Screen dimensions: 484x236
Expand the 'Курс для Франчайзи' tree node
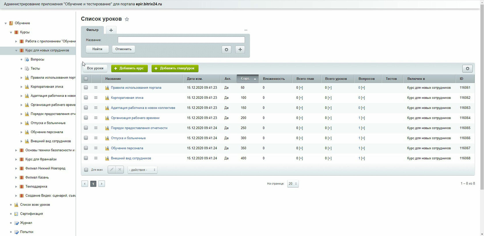[x=16, y=159]
